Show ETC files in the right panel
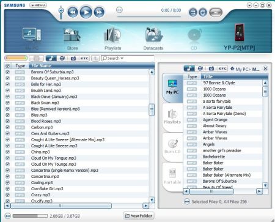The height and width of the screenshot is (222, 275). coord(222,68)
